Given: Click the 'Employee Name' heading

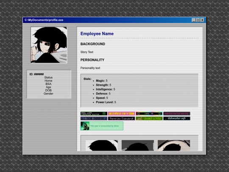Looking at the screenshot, I should pyautogui.click(x=97, y=34).
